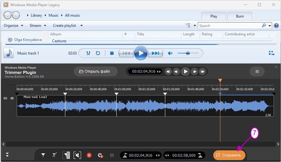Click the Next track button in Media Player
Viewport: 281px width, 162px height.
point(155,53)
